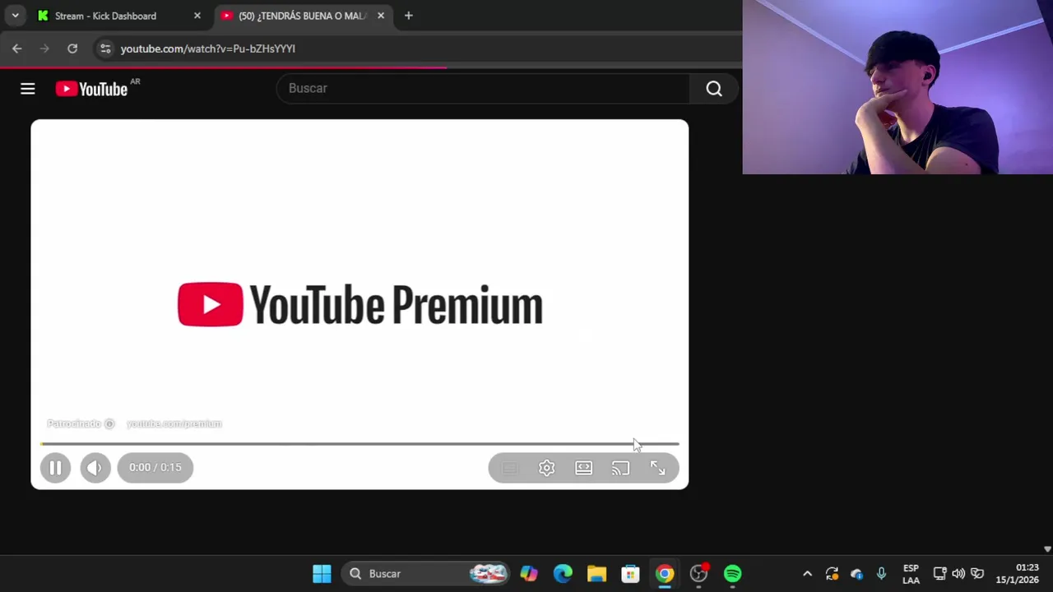The width and height of the screenshot is (1053, 592).
Task: Open Microsoft Edge from the taskbar
Action: click(563, 574)
